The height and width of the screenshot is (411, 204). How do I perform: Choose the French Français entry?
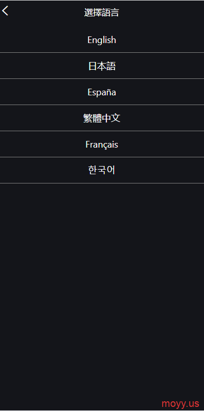102,144
